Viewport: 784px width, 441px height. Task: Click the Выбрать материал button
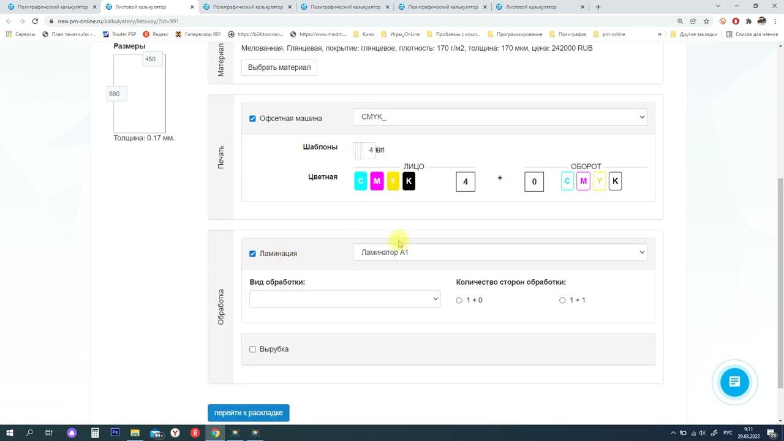(279, 67)
